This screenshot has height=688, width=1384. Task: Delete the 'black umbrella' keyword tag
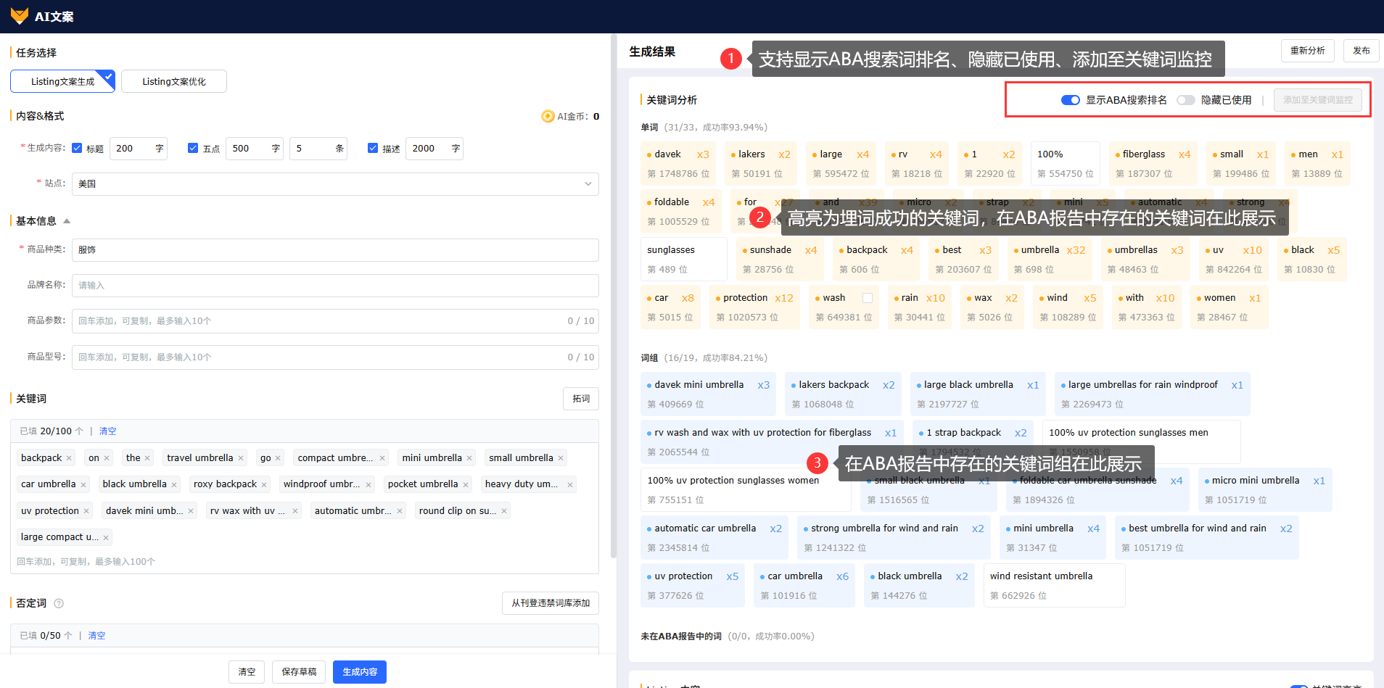pyautogui.click(x=174, y=484)
